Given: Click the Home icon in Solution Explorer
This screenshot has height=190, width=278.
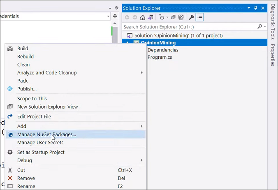Looking at the screenshot, I should [142, 17].
